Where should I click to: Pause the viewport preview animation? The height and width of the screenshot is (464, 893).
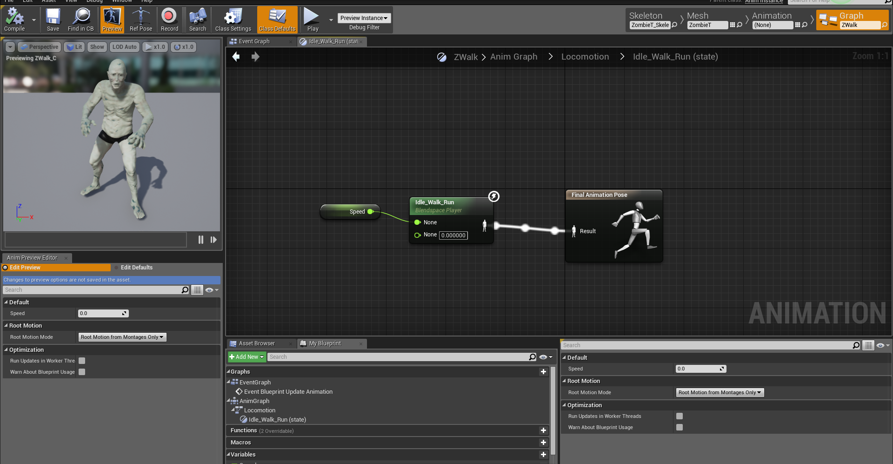tap(201, 240)
